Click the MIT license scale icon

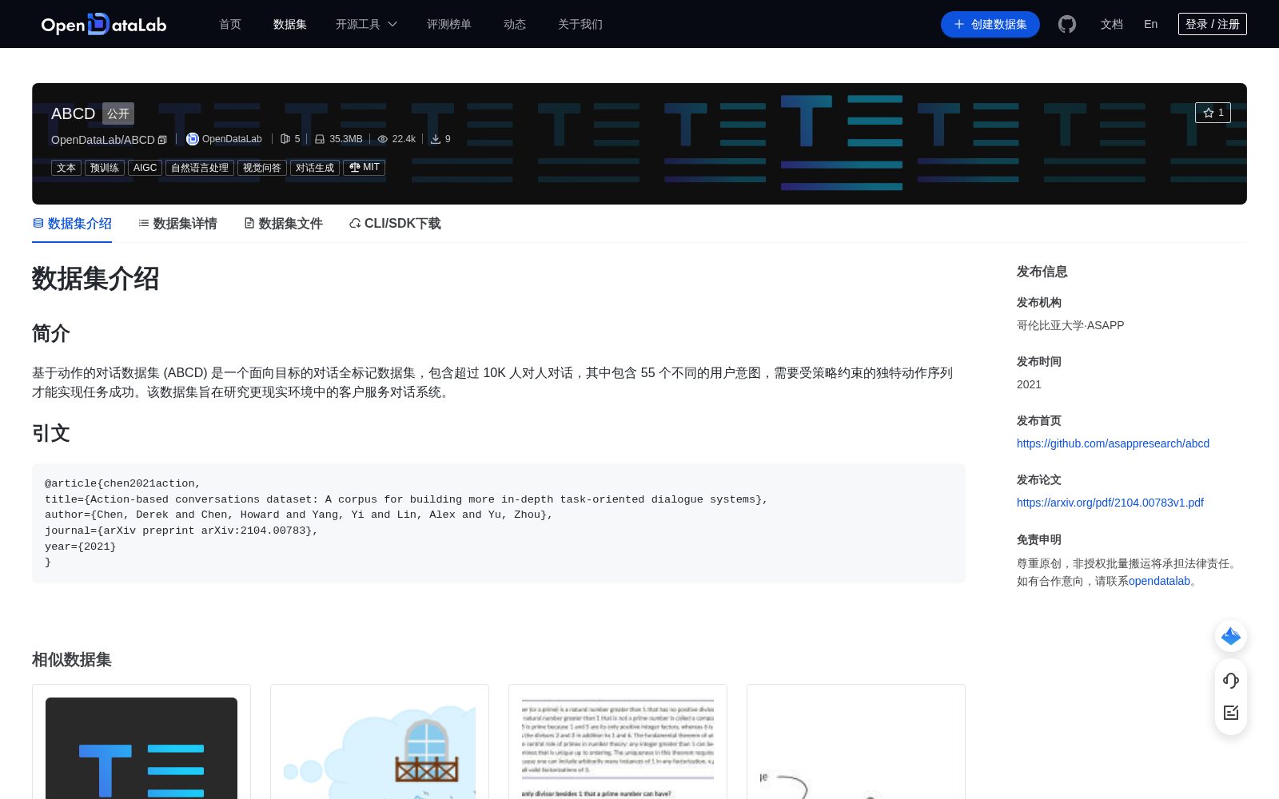tap(354, 167)
